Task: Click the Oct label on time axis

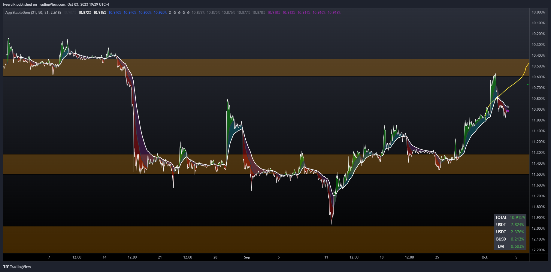Action: [484, 257]
